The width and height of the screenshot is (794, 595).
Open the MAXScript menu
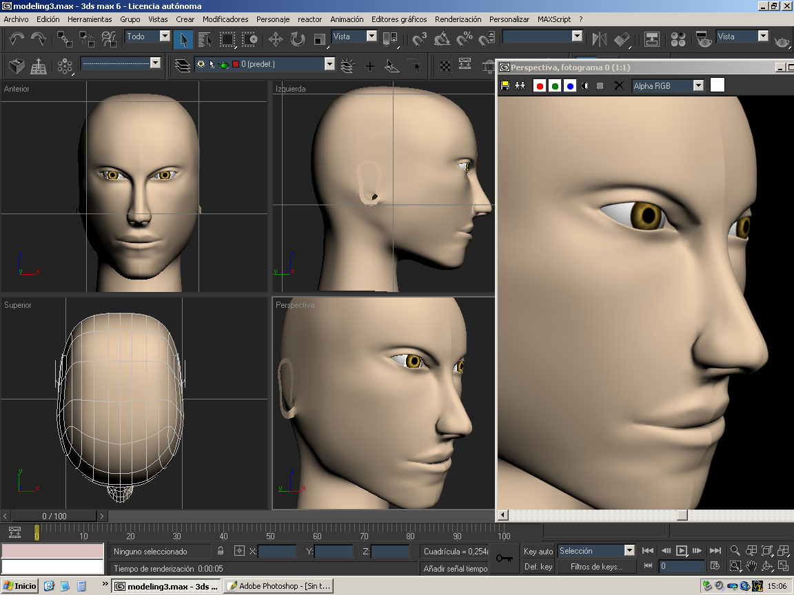(554, 19)
